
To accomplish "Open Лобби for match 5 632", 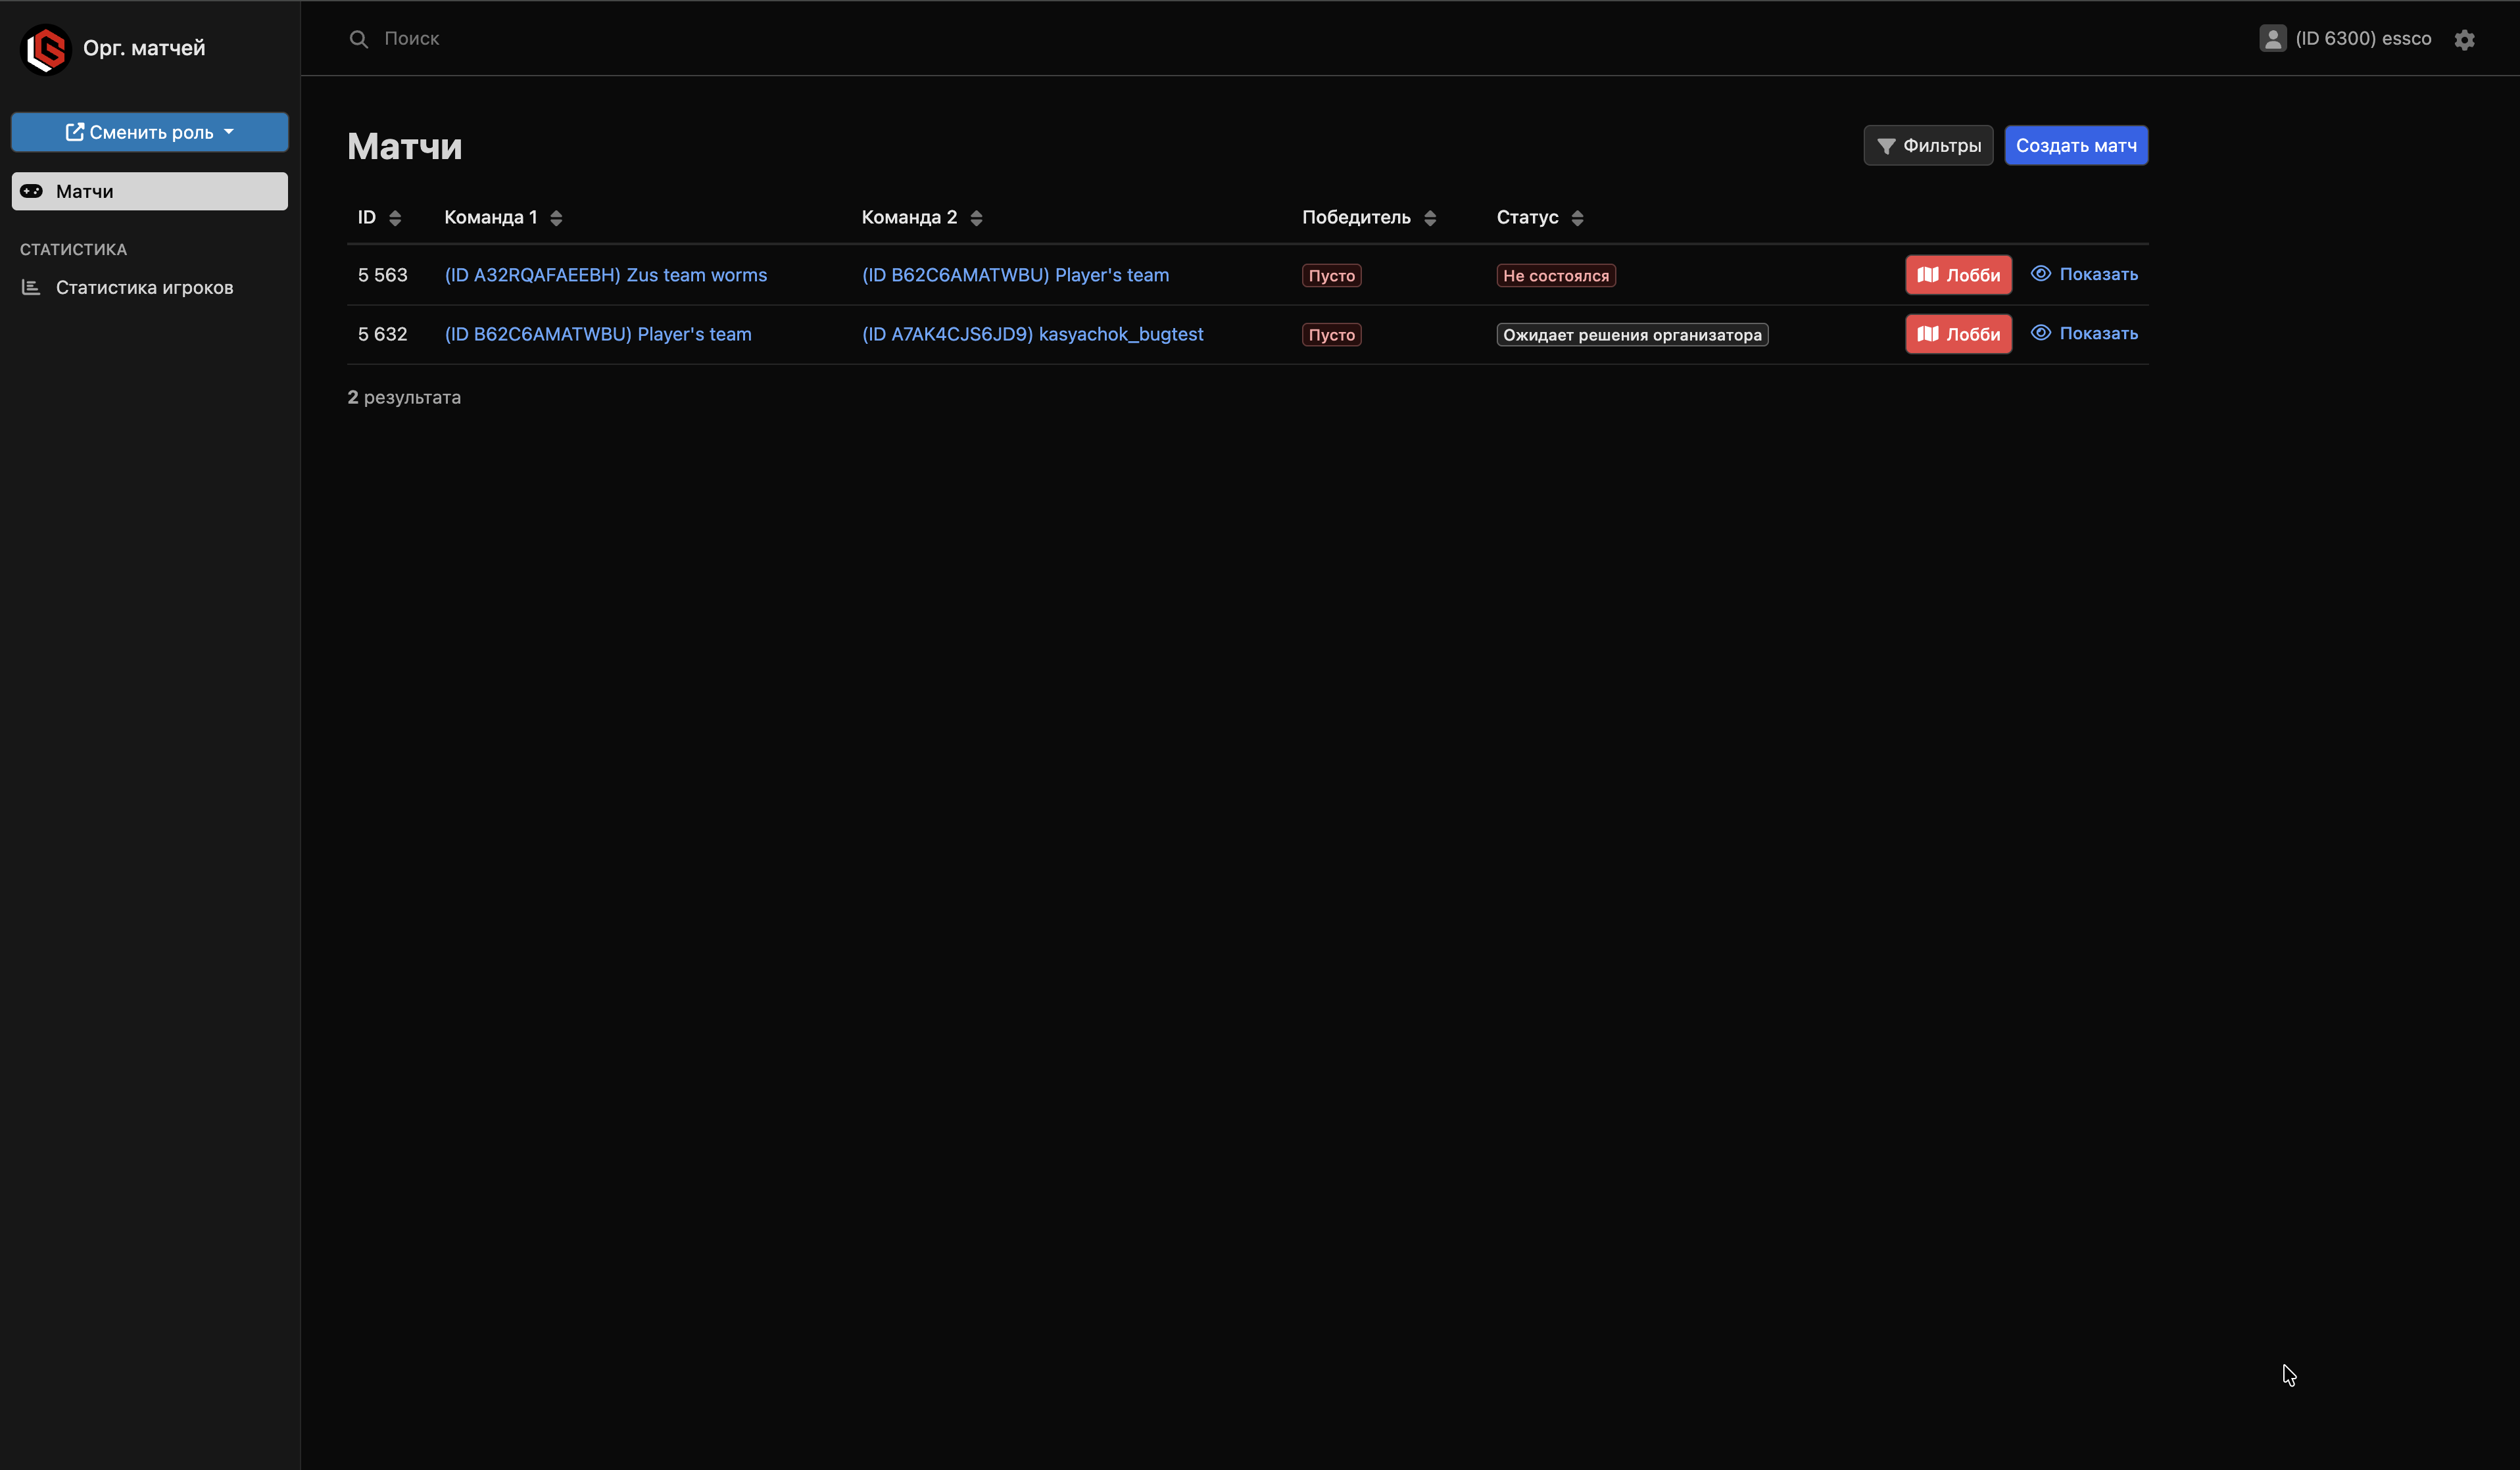I will pyautogui.click(x=1958, y=334).
